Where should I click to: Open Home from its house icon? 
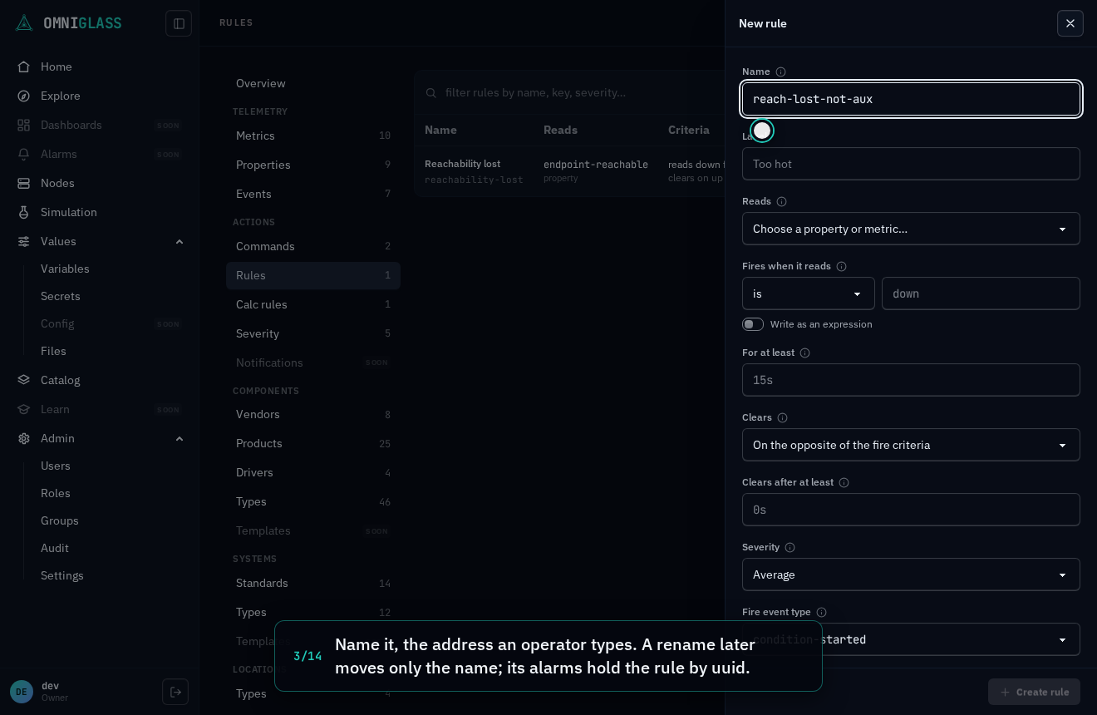coord(24,67)
